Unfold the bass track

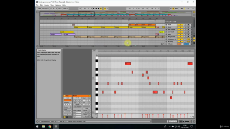[166, 27]
